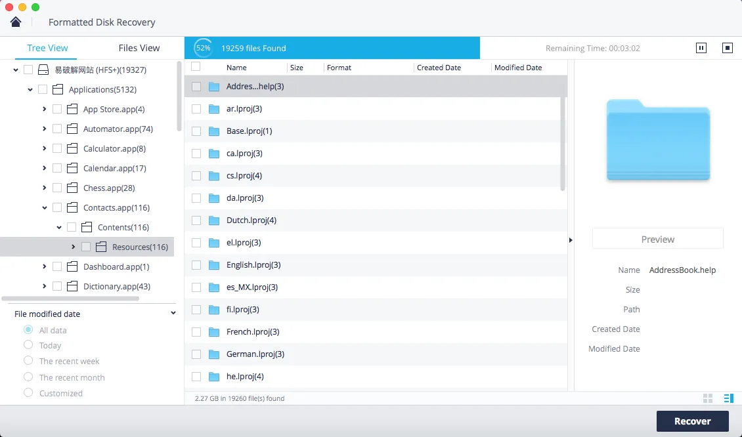Click Calculator.app folder icon
The width and height of the screenshot is (742, 437).
click(72, 148)
